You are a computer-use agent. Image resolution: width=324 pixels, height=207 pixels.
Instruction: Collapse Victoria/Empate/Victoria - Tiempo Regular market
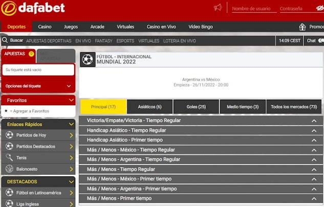click(314, 121)
